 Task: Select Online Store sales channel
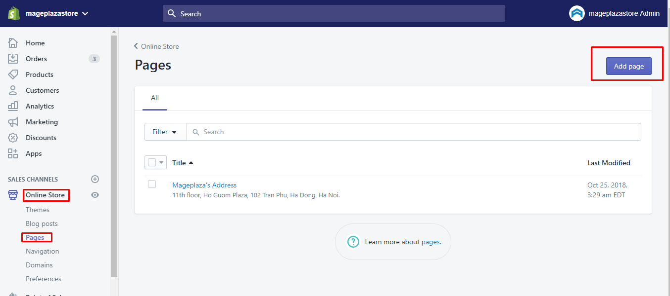click(x=45, y=195)
